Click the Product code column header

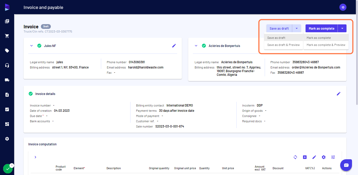(x=61, y=168)
